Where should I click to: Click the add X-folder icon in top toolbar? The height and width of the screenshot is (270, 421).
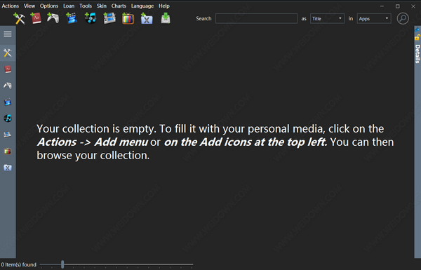point(147,18)
